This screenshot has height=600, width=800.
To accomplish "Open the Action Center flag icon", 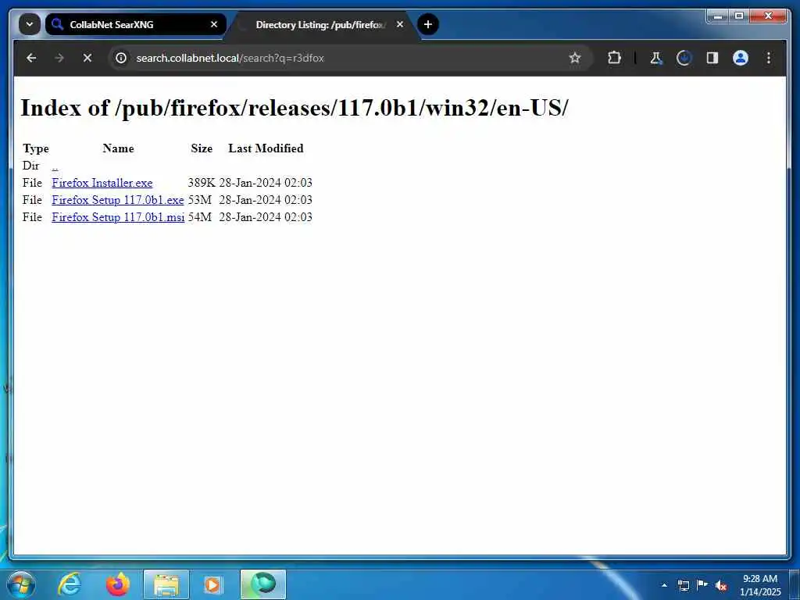I will coord(702,584).
